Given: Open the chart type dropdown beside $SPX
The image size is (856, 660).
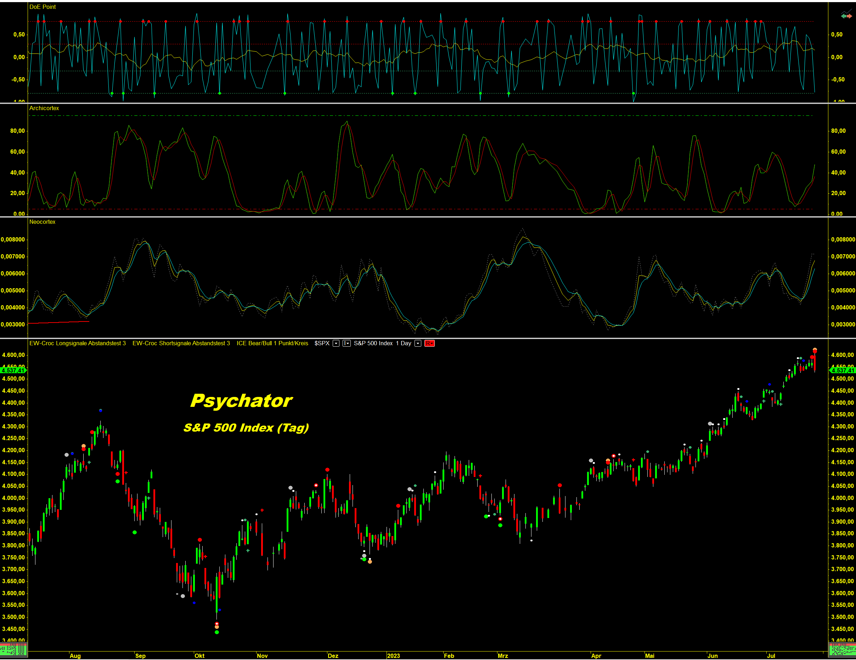Looking at the screenshot, I should 347,343.
